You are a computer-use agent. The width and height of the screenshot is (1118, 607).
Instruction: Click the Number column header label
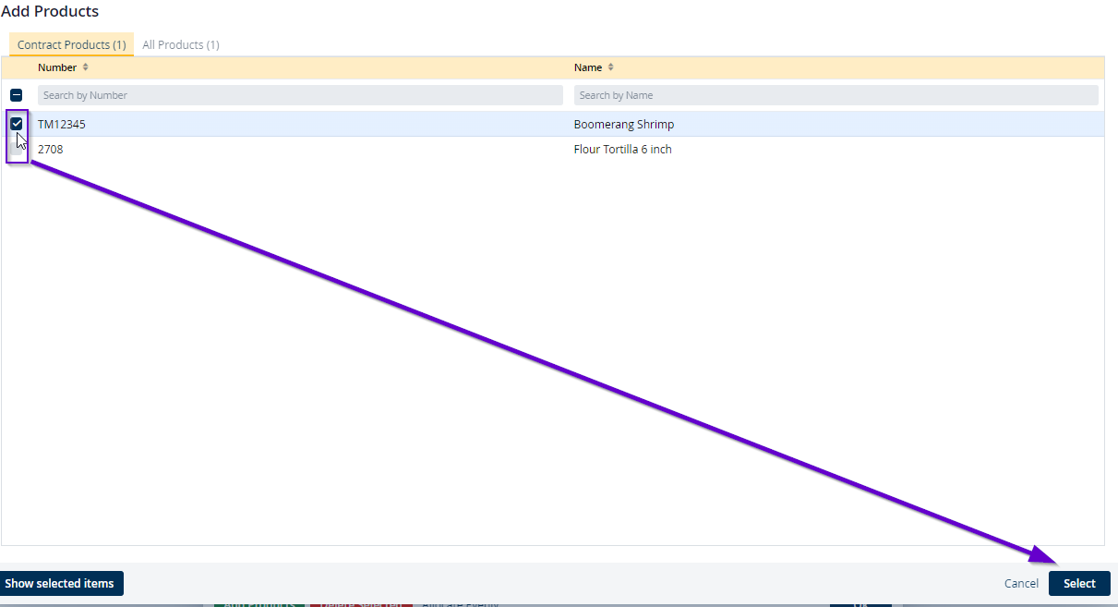tap(57, 67)
